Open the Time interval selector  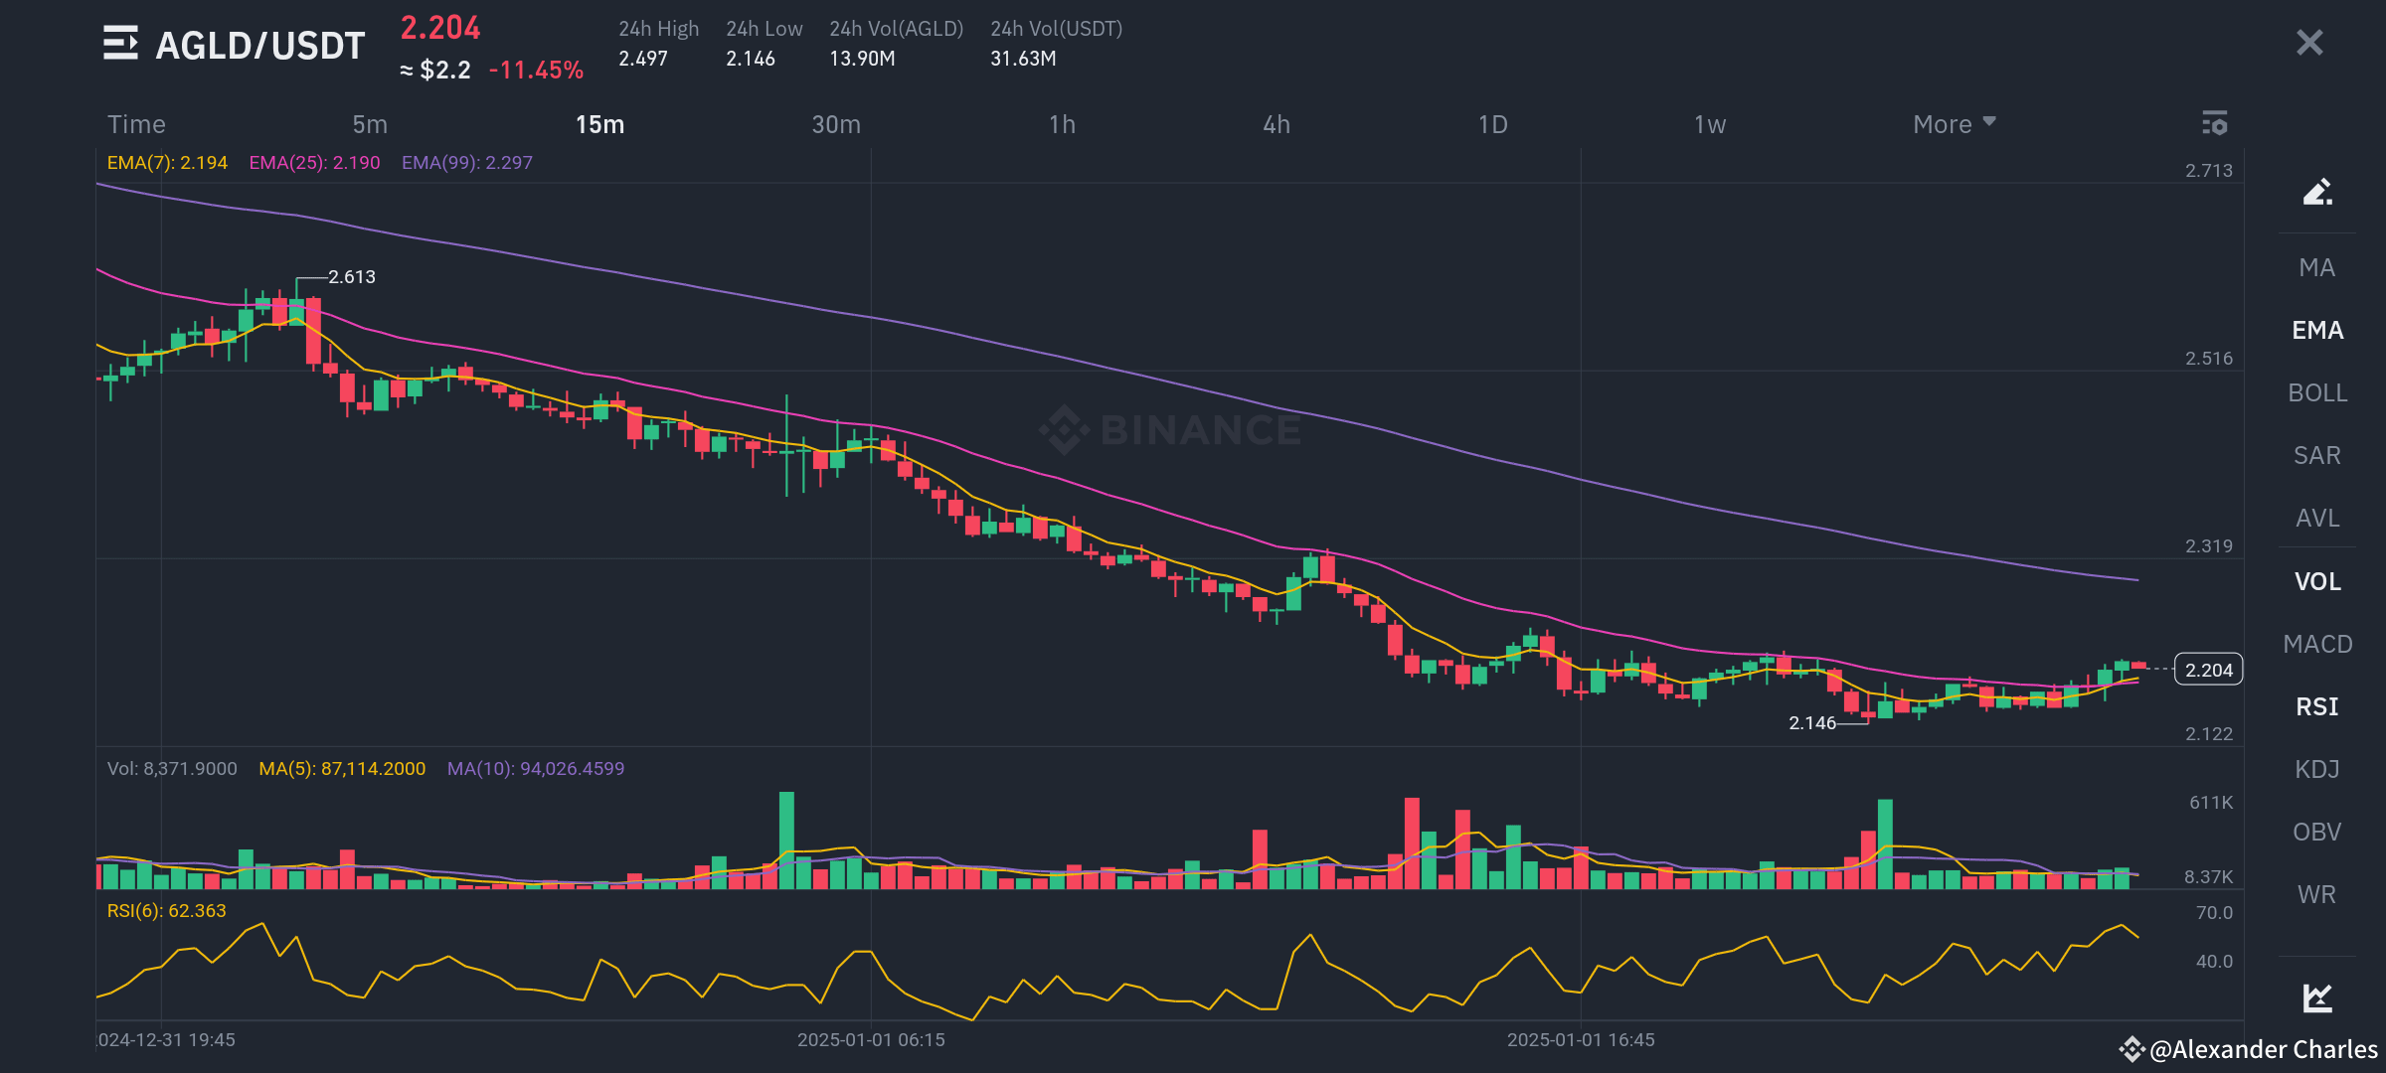click(x=135, y=124)
